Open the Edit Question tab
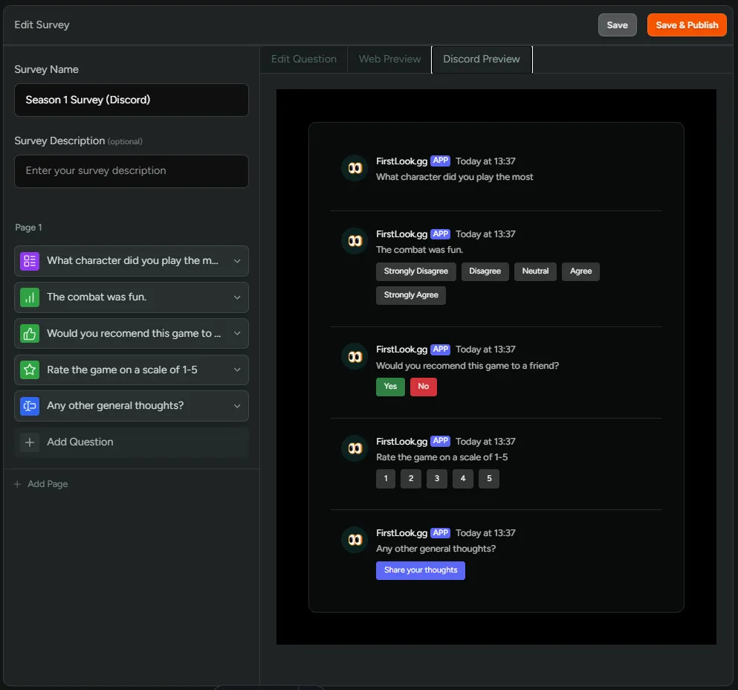The image size is (738, 690). tap(303, 59)
